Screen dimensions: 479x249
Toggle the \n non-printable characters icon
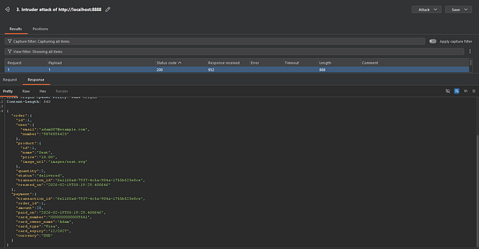(465, 91)
